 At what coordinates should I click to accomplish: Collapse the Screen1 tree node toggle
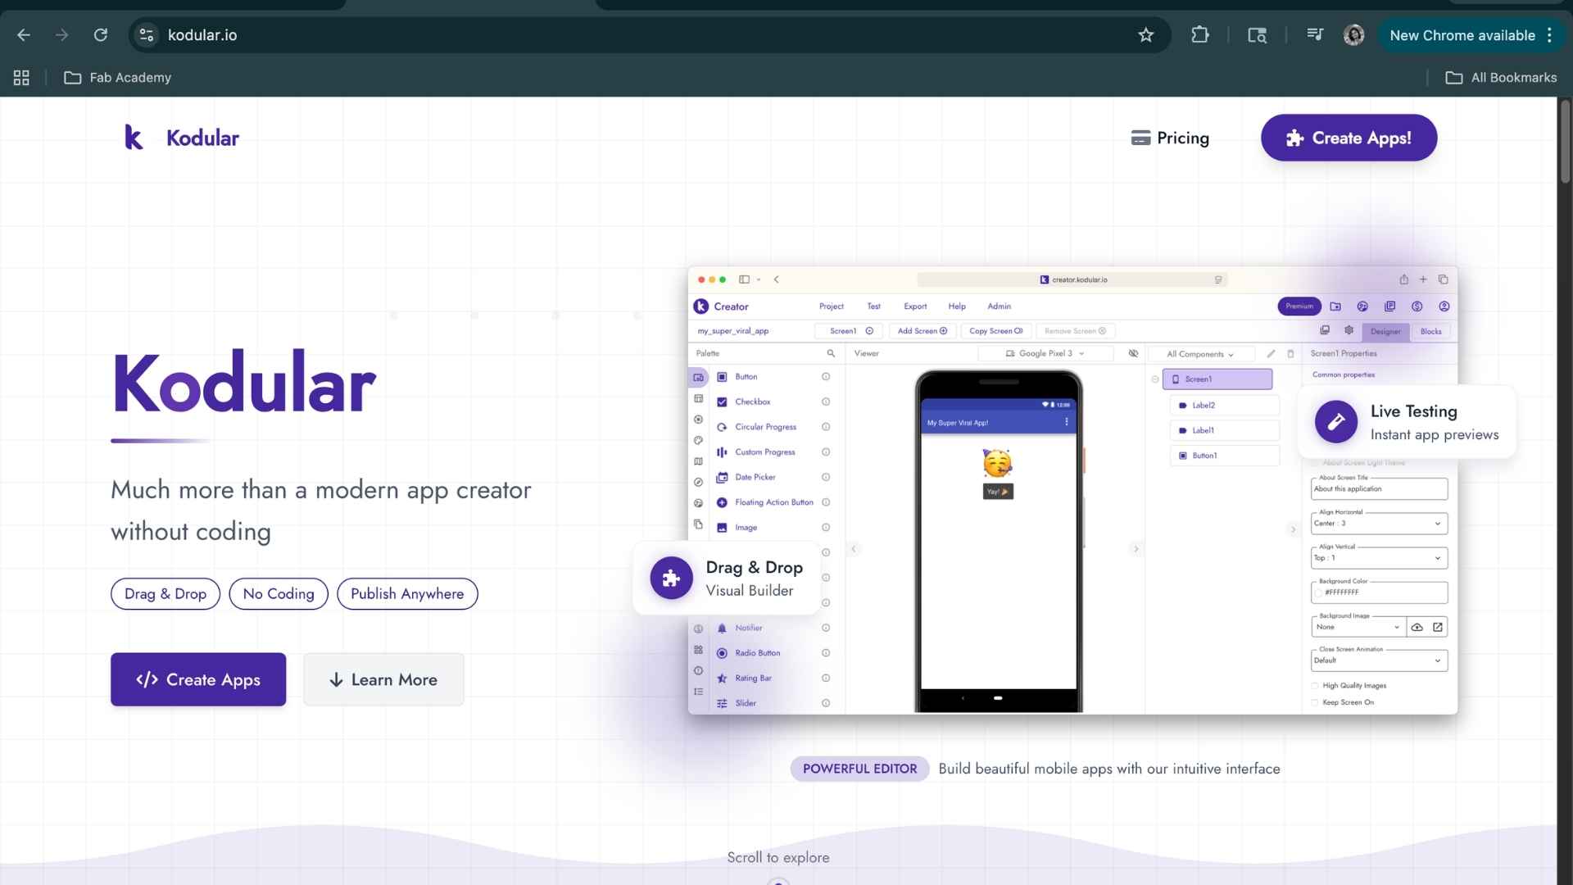point(1155,379)
